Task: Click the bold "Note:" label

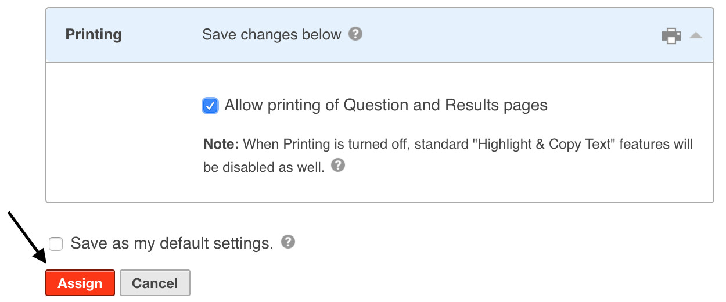Action: pos(221,143)
